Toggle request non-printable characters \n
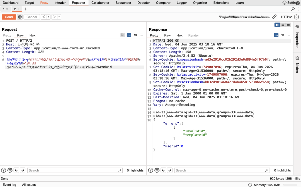Screen dimensions: 301x187 coord(135,35)
